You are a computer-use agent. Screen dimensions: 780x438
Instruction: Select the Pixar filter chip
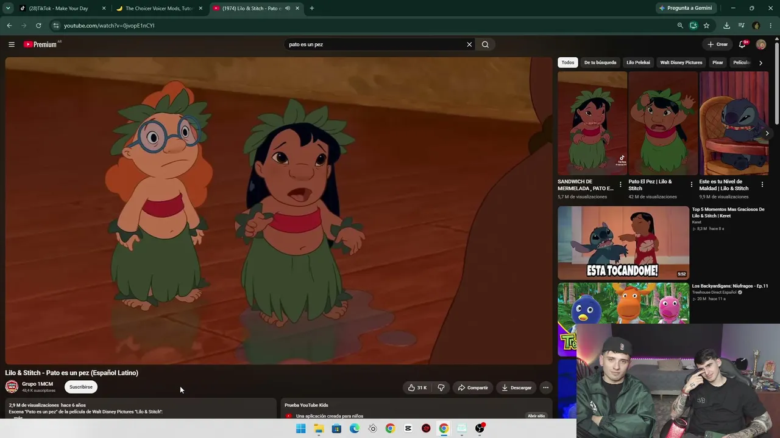(718, 63)
